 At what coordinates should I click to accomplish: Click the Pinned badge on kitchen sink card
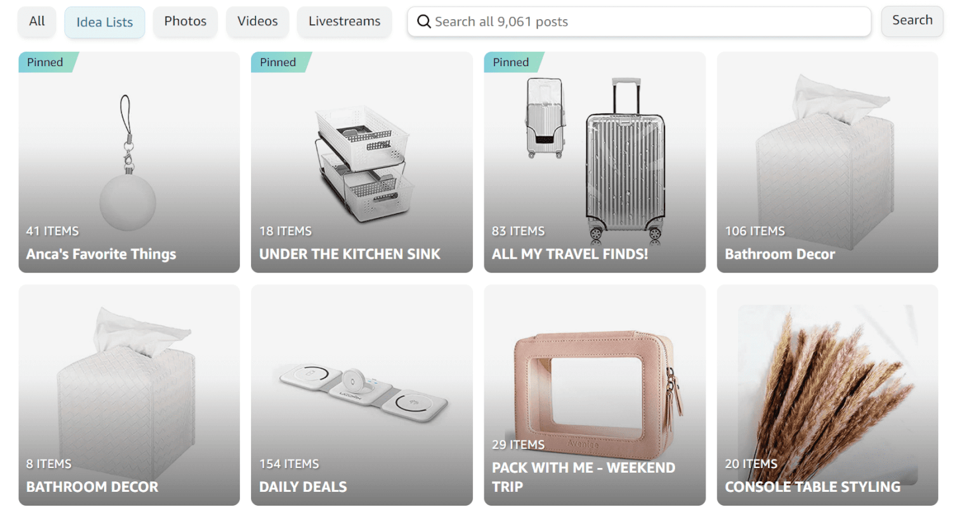coord(279,62)
